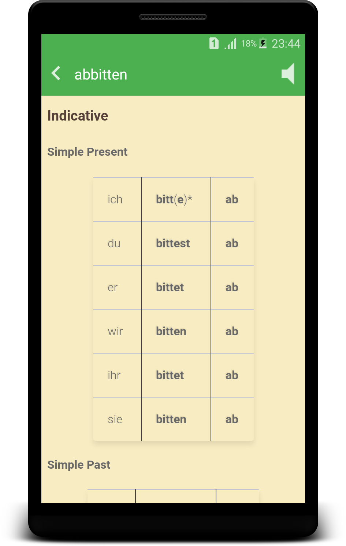The image size is (346, 546).
Task: Select the sie pronoun cell
Action: click(x=115, y=420)
